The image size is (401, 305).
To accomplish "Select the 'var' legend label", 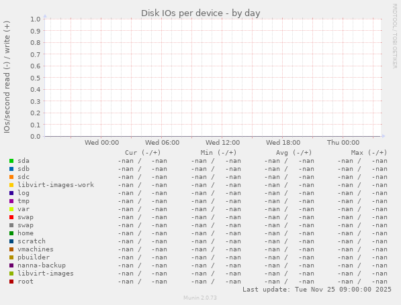I will 24,209.
